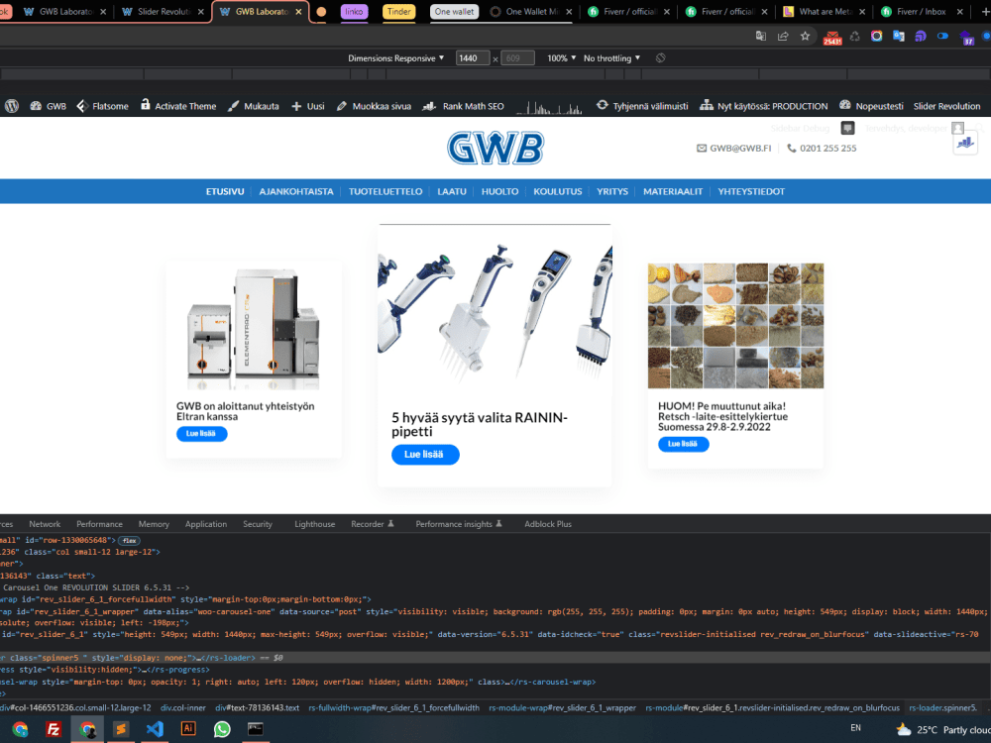Open AJANKOHTAISTA nav item
This screenshot has height=743, width=991.
pos(296,191)
